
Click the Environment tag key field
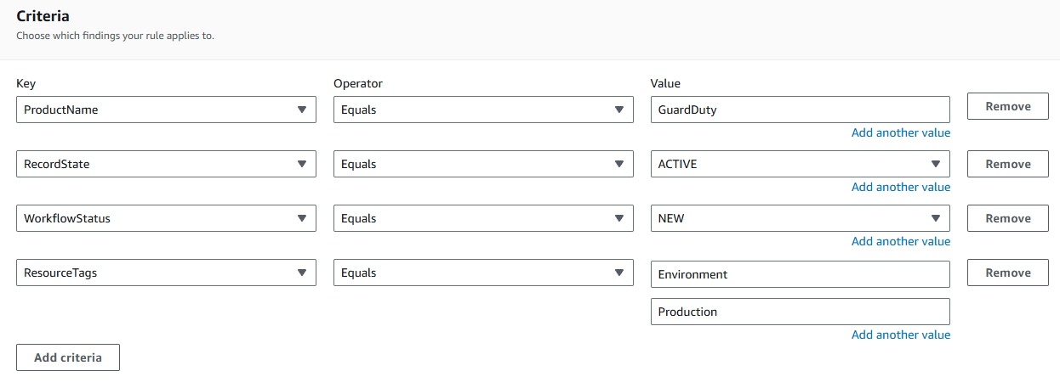799,274
